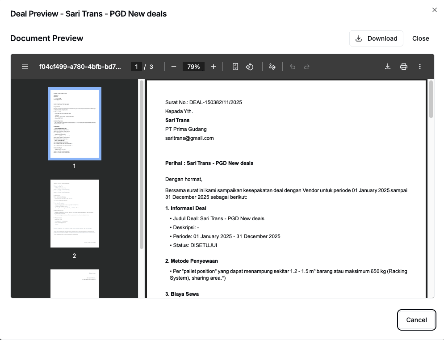Open the PDF viewer hamburger menu
This screenshot has height=340, width=444.
click(x=25, y=66)
